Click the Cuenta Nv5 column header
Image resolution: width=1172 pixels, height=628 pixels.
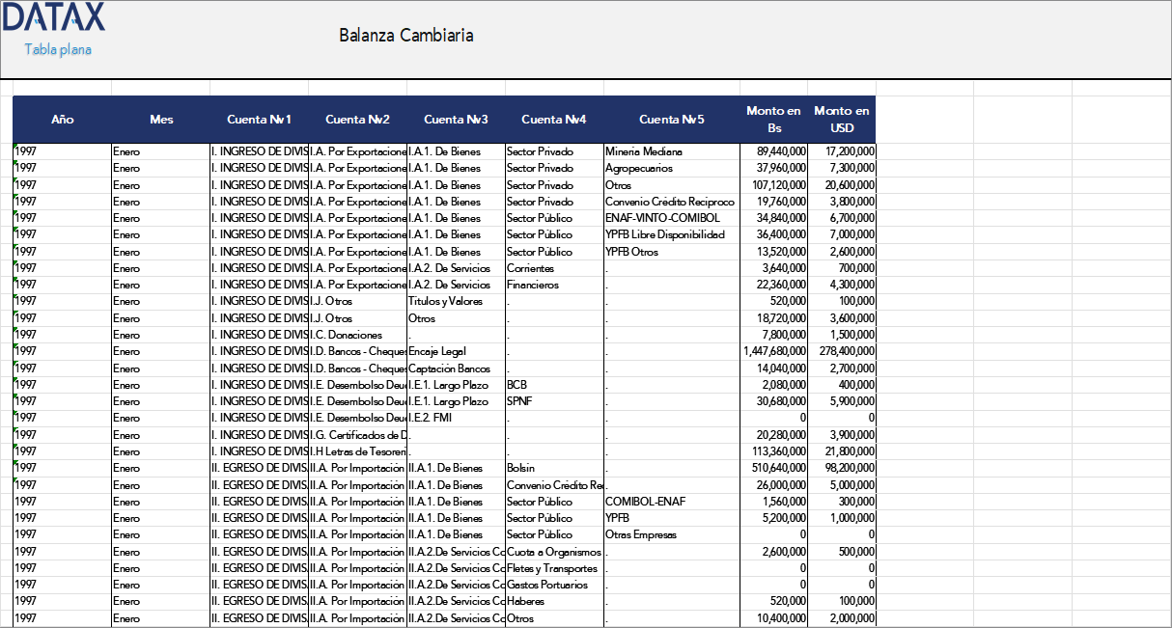[671, 120]
